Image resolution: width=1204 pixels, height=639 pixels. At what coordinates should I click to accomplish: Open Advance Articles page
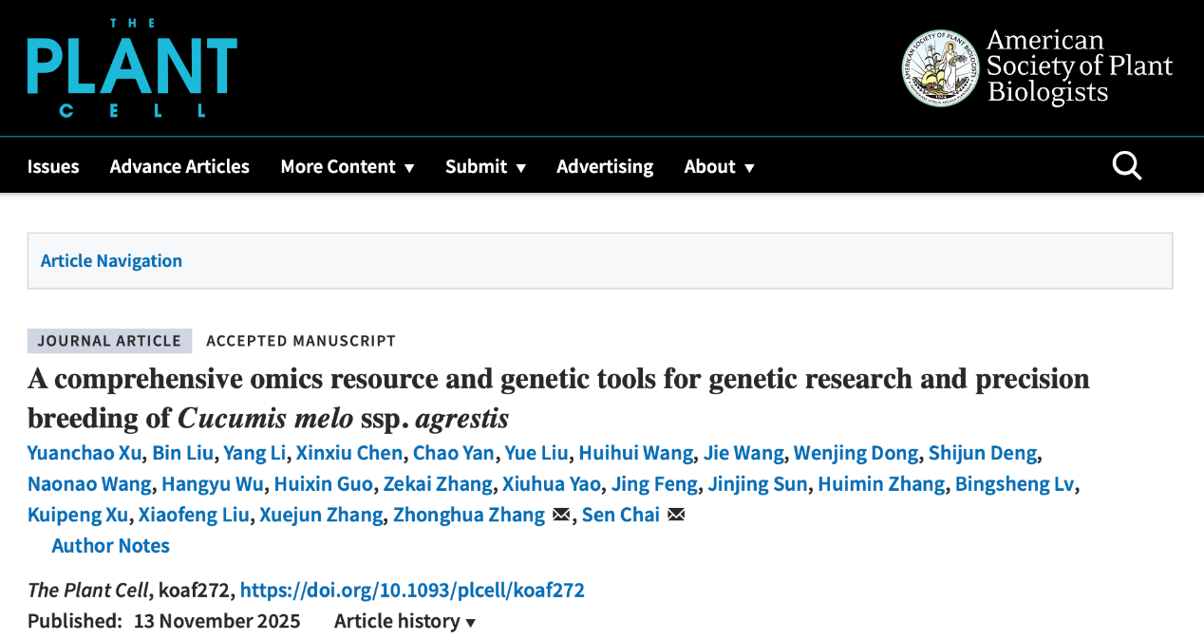(x=179, y=166)
